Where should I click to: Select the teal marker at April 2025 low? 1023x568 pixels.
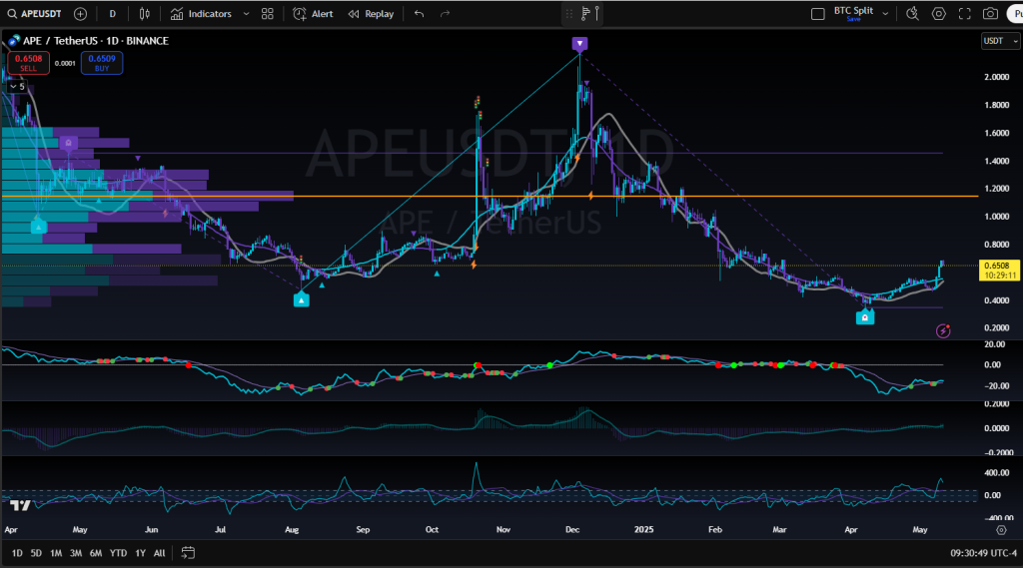coord(864,316)
